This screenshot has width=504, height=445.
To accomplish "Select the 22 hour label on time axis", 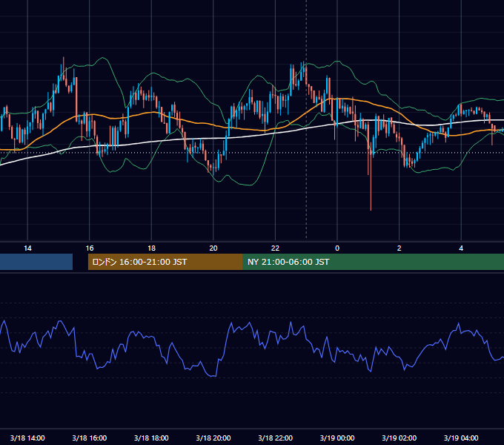I will (275, 248).
